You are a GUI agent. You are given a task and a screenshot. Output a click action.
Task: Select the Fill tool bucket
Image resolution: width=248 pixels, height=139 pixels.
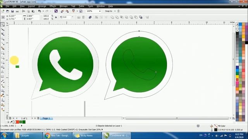point(3,105)
